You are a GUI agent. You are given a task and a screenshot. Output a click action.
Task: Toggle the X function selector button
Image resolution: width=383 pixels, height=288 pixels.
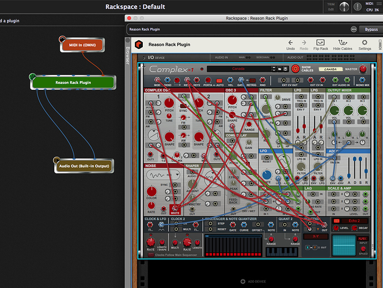click(x=308, y=248)
